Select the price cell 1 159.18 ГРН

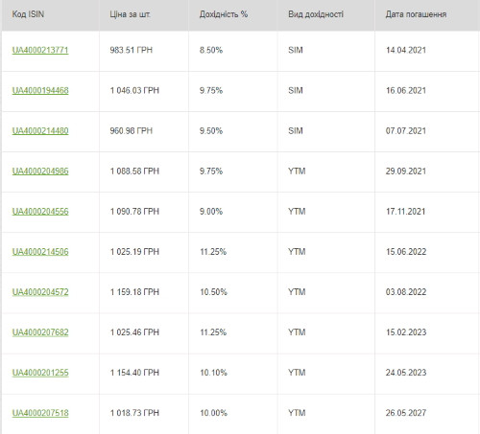144,293
